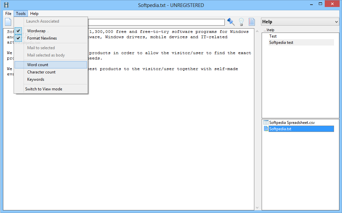Minimize the application window
The height and width of the screenshot is (213, 342).
tap(312, 4)
